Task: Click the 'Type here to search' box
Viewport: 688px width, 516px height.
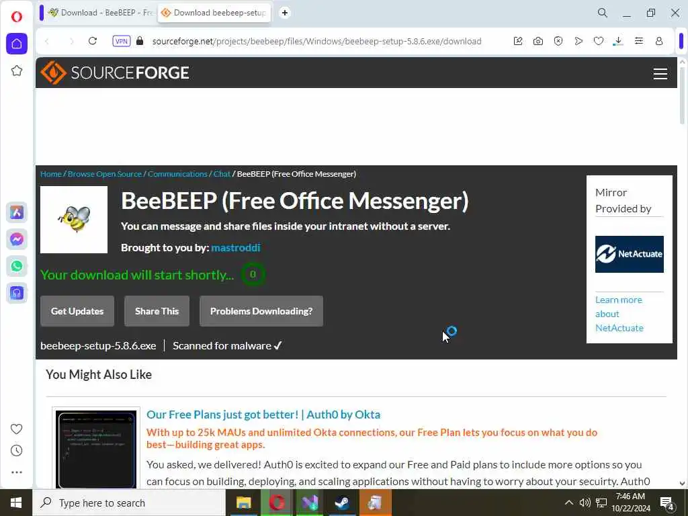Action: click(x=129, y=503)
